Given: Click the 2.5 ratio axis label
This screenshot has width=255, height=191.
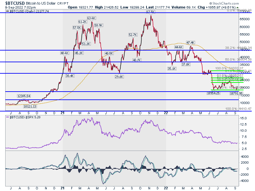Looking at the screenshot, I should click(244, 149).
